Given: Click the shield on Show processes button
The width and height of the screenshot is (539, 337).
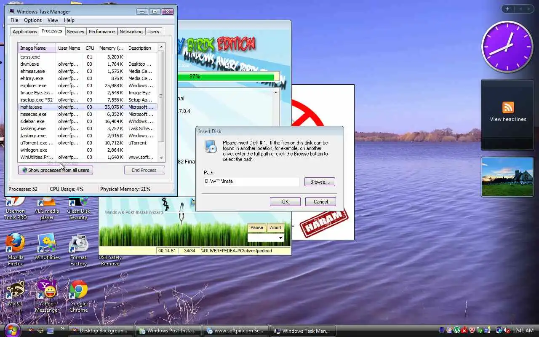Looking at the screenshot, I should pyautogui.click(x=24, y=170).
